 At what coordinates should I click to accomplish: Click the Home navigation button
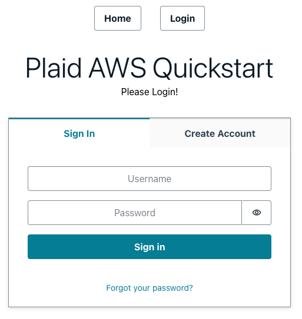coord(119,19)
